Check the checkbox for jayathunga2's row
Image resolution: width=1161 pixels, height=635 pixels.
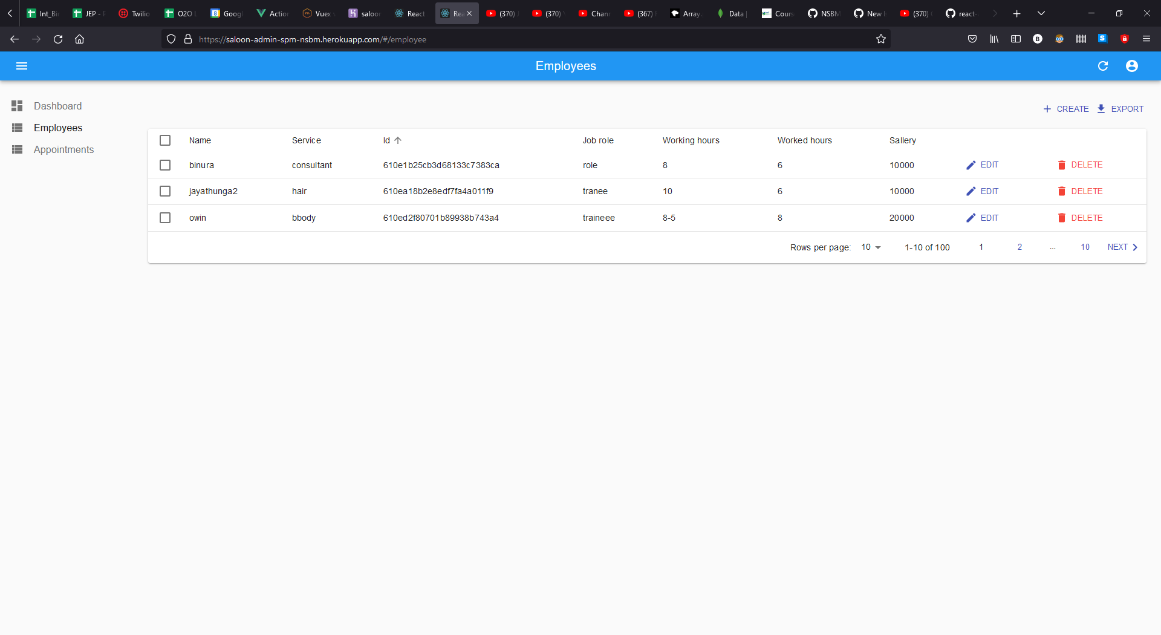pyautogui.click(x=165, y=191)
